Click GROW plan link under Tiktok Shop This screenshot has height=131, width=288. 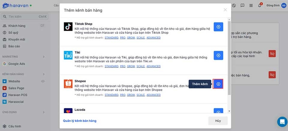131,38
